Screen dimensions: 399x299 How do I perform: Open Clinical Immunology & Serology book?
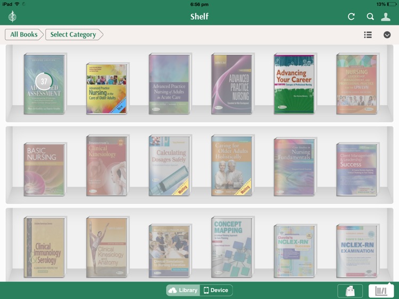tap(45, 247)
